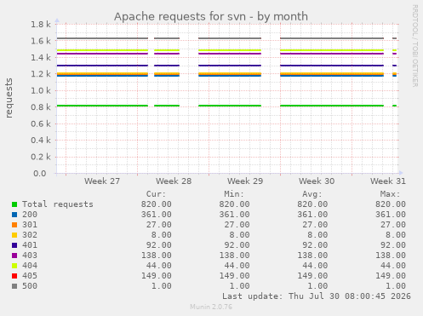The image size is (423, 316).
Task: Click the yellow 302 legend swatch
Action: pos(14,235)
